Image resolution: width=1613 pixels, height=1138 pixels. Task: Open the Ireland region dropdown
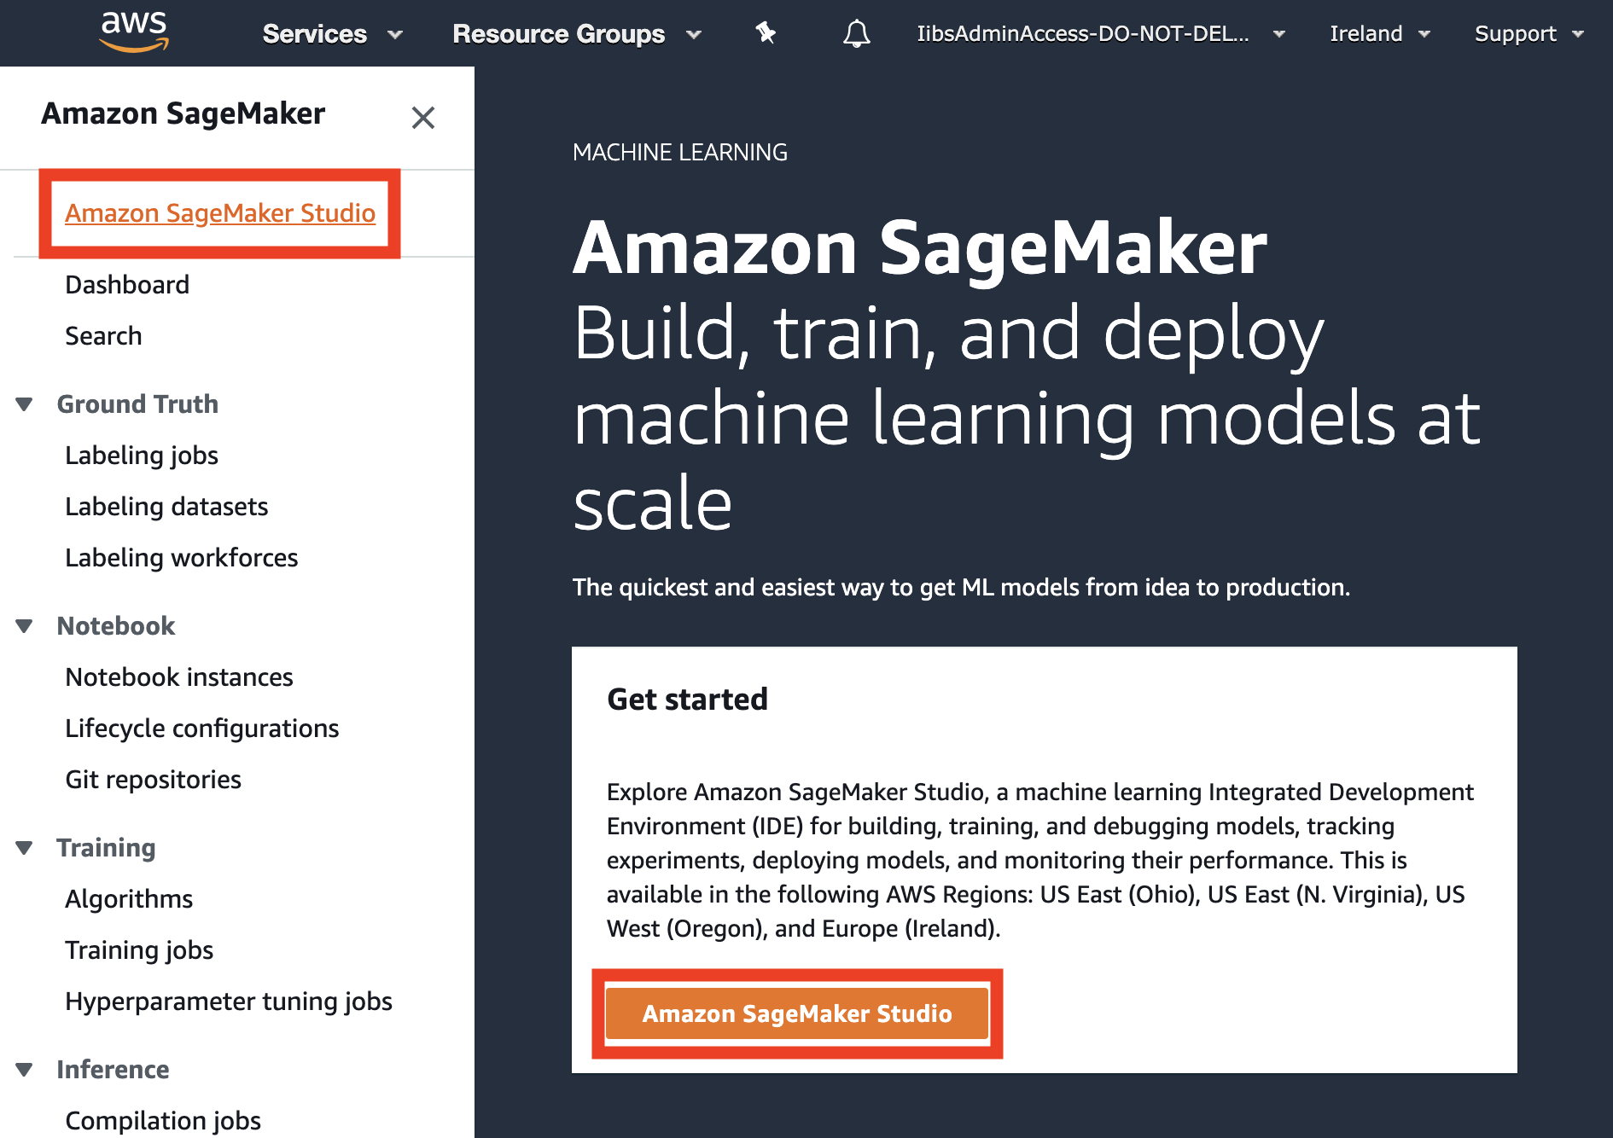1380,33
